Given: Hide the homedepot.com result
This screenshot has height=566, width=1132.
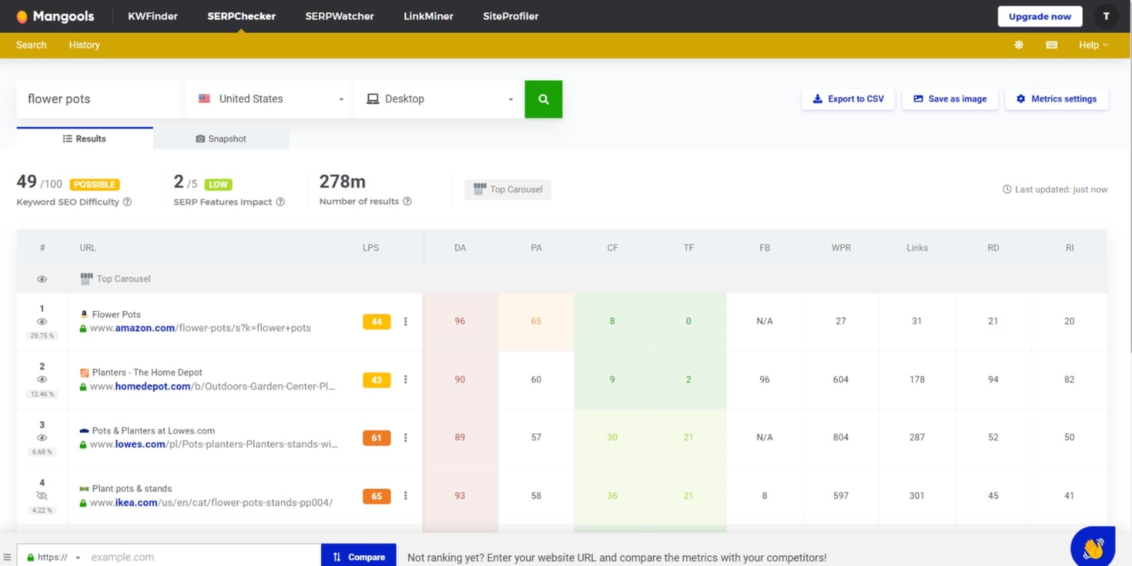Looking at the screenshot, I should (42, 379).
